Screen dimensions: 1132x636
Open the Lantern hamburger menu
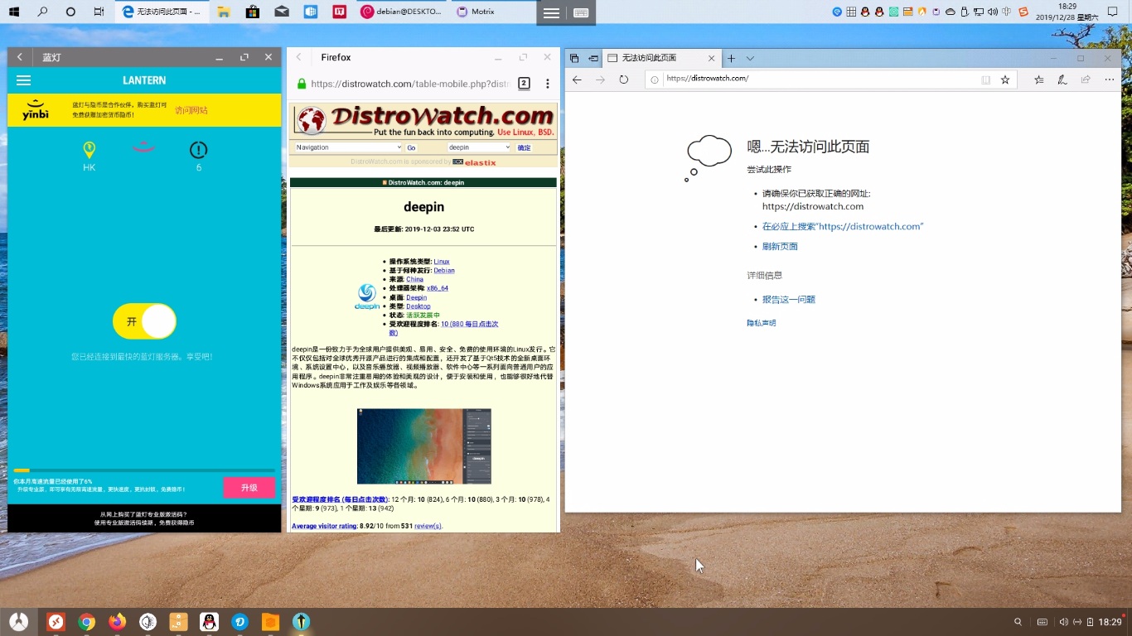pos(23,80)
